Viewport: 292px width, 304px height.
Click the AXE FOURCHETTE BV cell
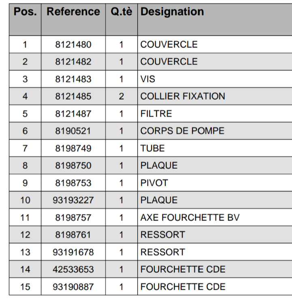[x=190, y=218]
